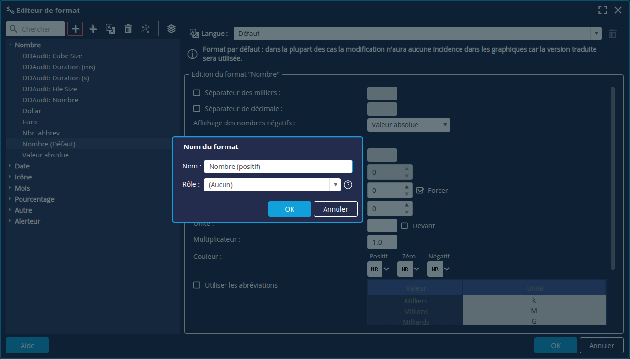This screenshot has height=359, width=630.
Task: Click the help question mark beside Rôle
Action: [348, 185]
